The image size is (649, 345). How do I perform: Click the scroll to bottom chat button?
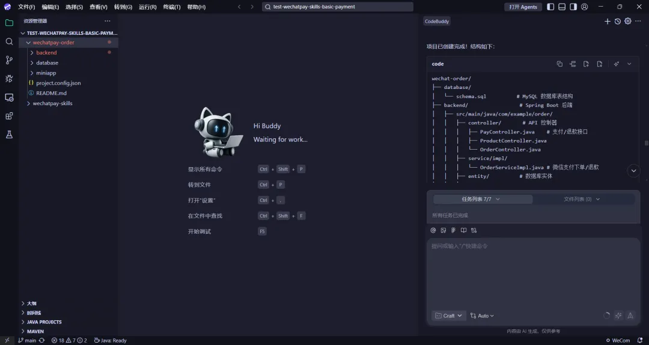point(634,171)
